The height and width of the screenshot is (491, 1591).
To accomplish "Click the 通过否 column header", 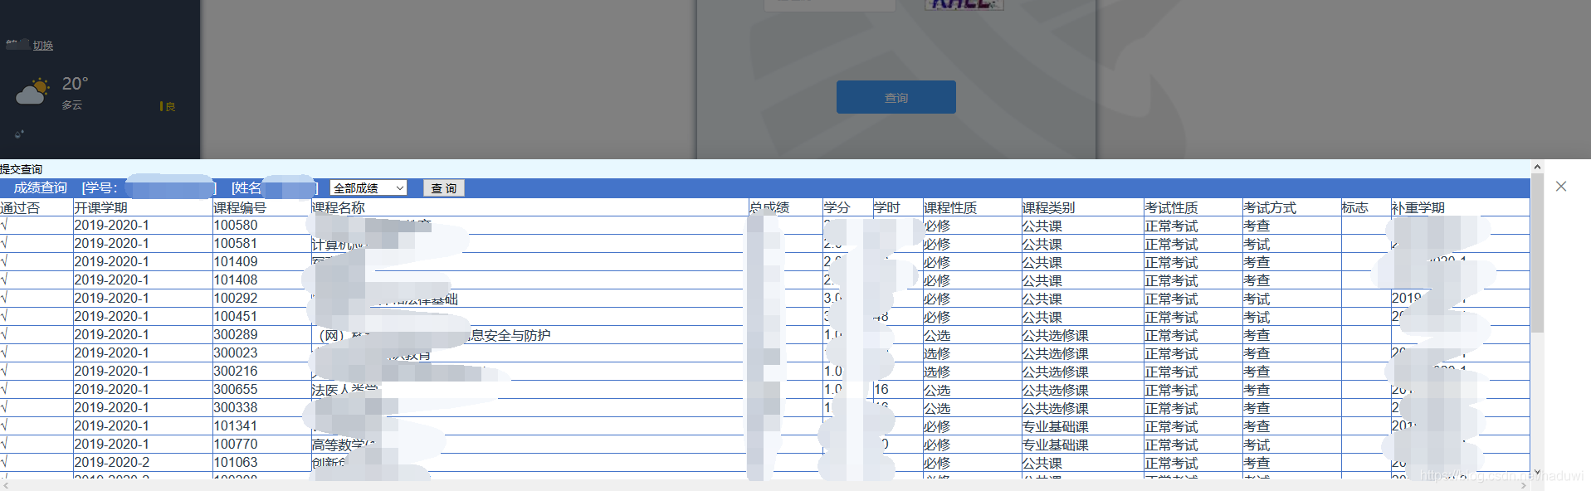I will point(20,208).
